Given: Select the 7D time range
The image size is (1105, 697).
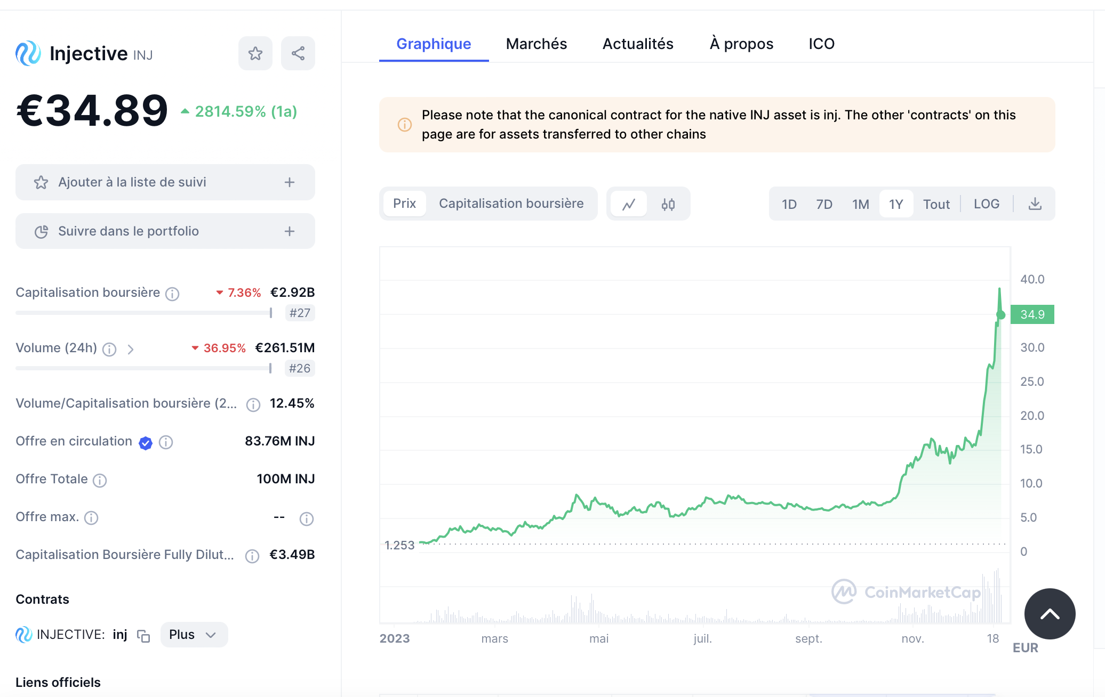Looking at the screenshot, I should (824, 204).
